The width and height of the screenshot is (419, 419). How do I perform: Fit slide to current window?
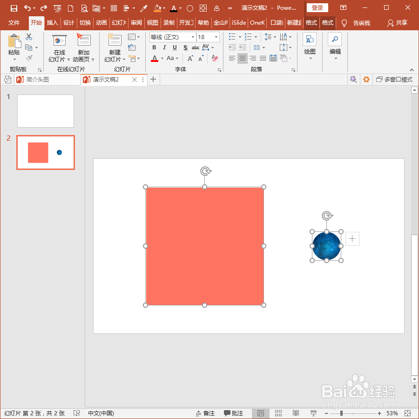tap(407, 413)
